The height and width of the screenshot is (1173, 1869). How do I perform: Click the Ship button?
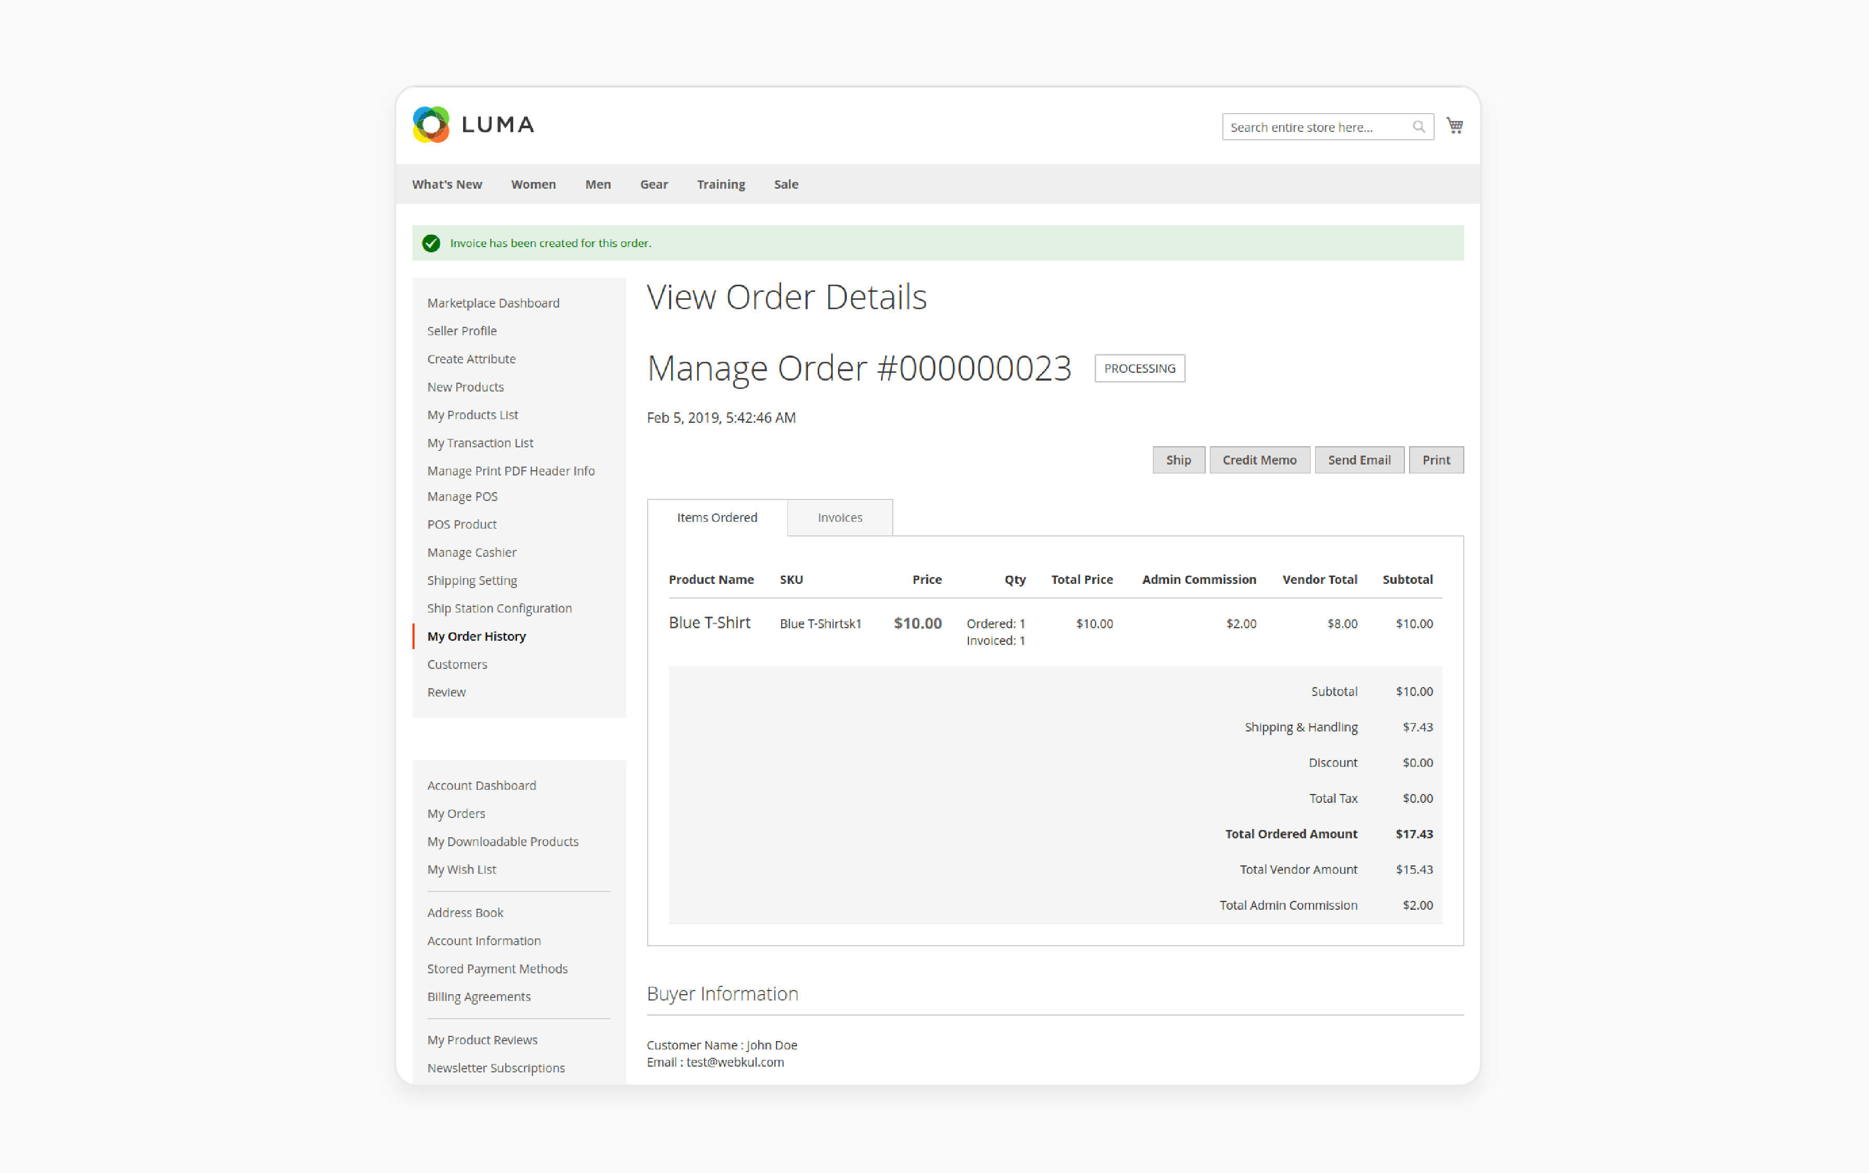click(1178, 460)
